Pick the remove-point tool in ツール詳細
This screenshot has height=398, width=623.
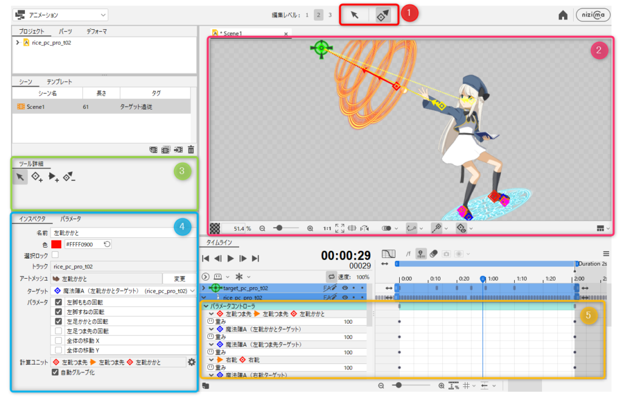coord(69,177)
